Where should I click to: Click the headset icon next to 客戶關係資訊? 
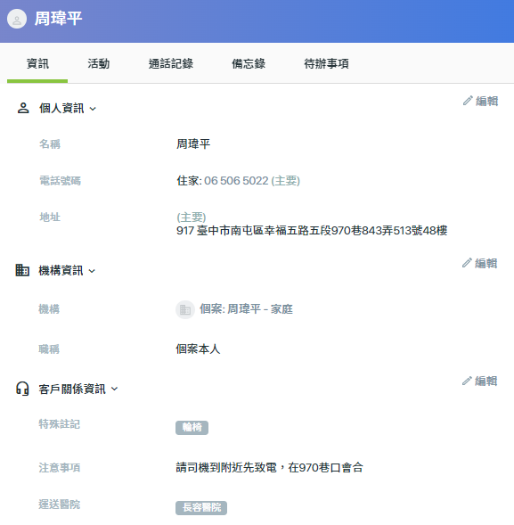pyautogui.click(x=22, y=389)
